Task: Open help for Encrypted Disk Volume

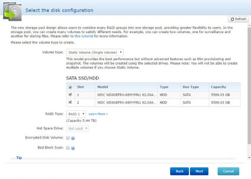Action: click(73, 138)
